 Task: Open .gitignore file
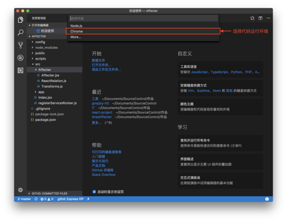(42, 109)
